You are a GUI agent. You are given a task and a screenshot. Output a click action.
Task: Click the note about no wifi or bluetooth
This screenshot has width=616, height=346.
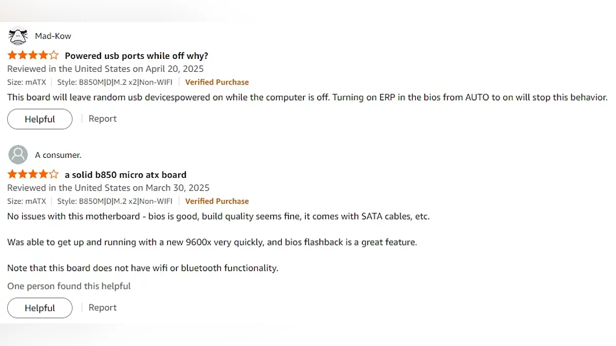[143, 268]
